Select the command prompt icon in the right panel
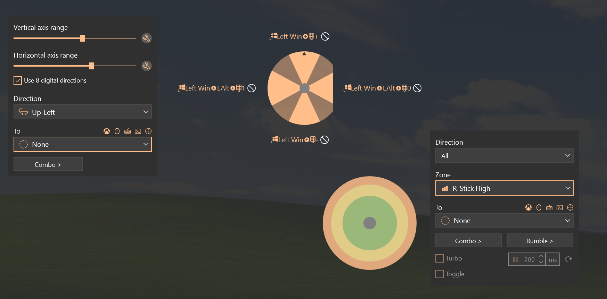The image size is (607, 299). (560, 207)
